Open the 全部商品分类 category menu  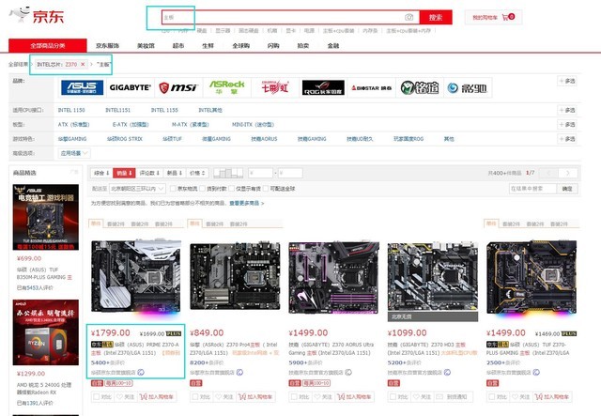point(48,46)
